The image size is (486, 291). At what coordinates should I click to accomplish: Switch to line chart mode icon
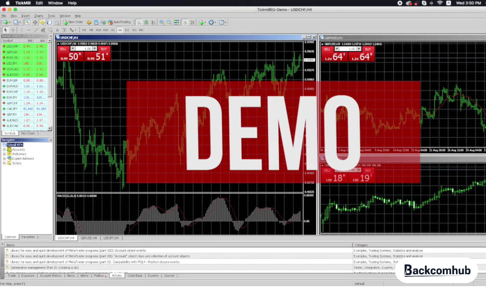tap(153, 22)
